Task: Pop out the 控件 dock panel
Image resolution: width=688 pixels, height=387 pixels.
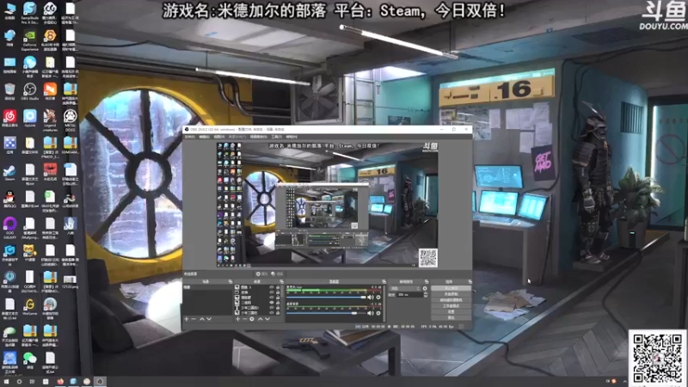Action: (470, 282)
